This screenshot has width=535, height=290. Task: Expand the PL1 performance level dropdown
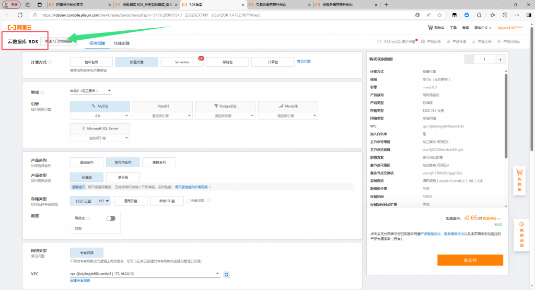(104, 201)
